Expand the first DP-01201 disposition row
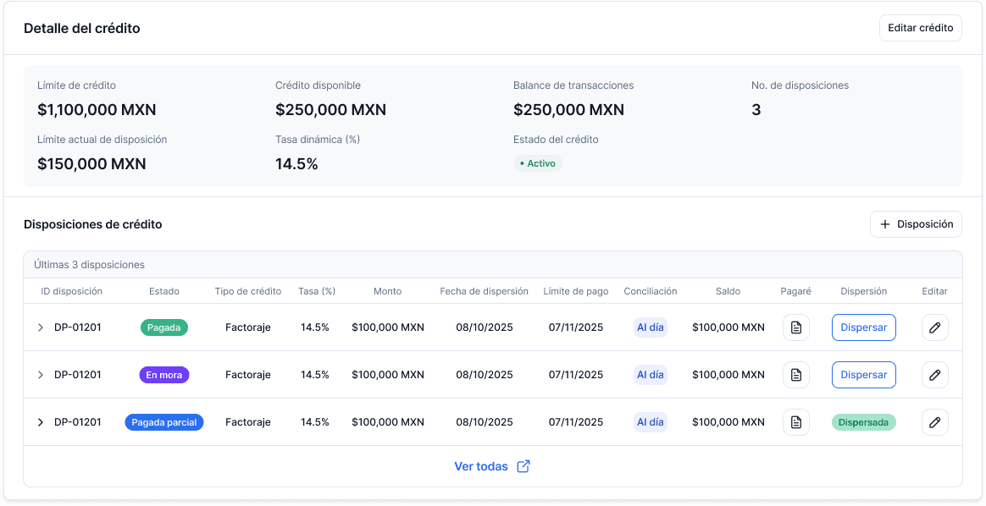Screen dimensions: 986x506 point(40,327)
